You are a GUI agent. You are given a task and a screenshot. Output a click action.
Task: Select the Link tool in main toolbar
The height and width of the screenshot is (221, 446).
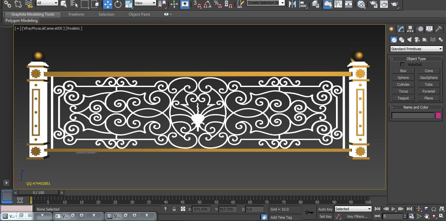(x=8, y=4)
